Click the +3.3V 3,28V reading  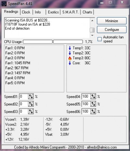[17, 129]
